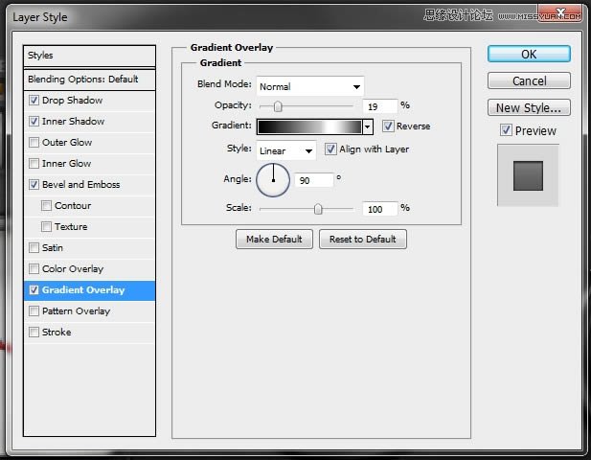The width and height of the screenshot is (591, 460).
Task: Toggle the Bevel and Emboss checkbox
Action: pos(34,185)
